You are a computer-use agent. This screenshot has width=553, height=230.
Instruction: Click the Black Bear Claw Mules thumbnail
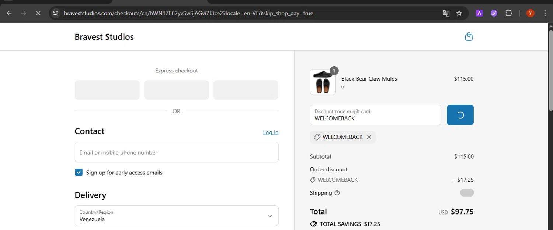pyautogui.click(x=323, y=82)
